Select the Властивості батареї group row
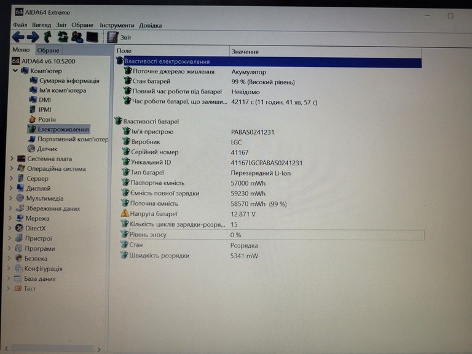This screenshot has height=354, width=472. click(x=147, y=121)
